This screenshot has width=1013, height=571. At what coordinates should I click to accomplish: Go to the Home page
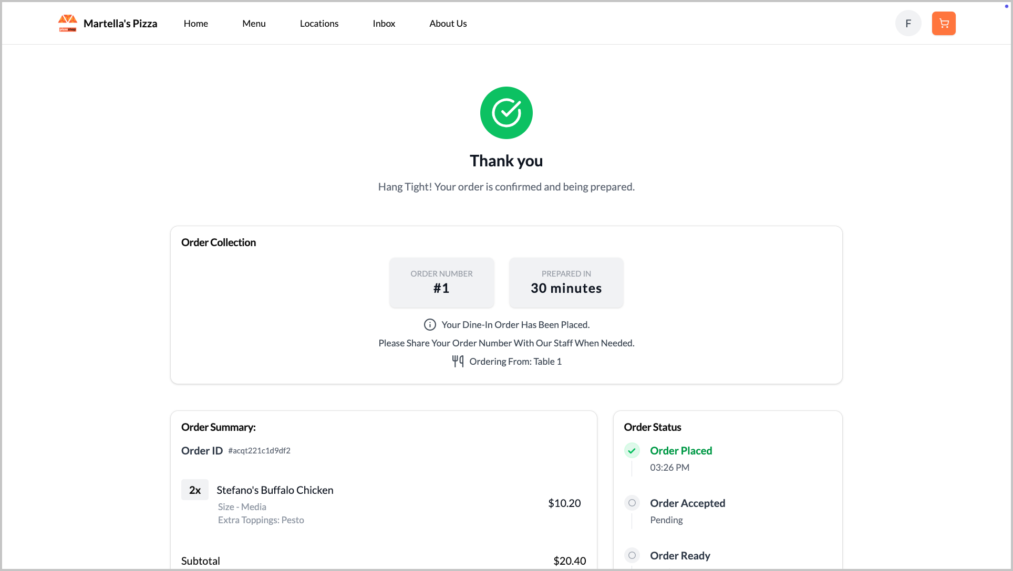point(195,24)
